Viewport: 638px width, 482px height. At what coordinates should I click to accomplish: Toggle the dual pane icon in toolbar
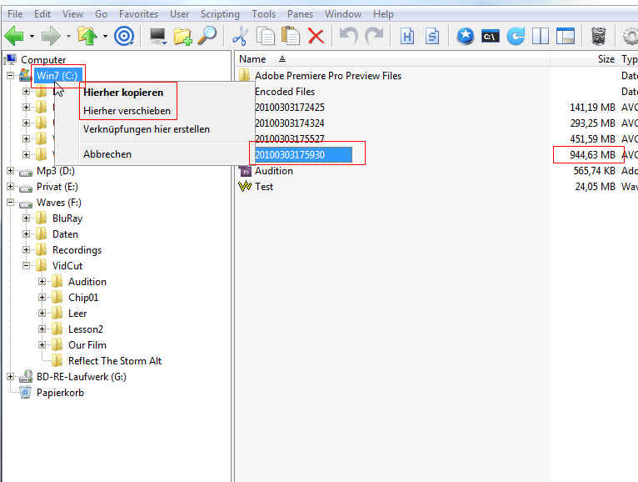coord(541,36)
